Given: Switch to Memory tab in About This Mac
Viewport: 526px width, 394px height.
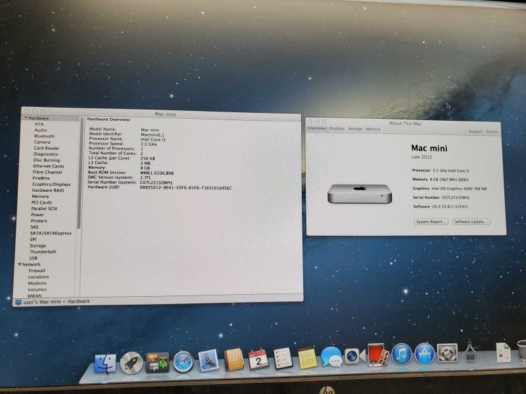Looking at the screenshot, I should point(373,129).
